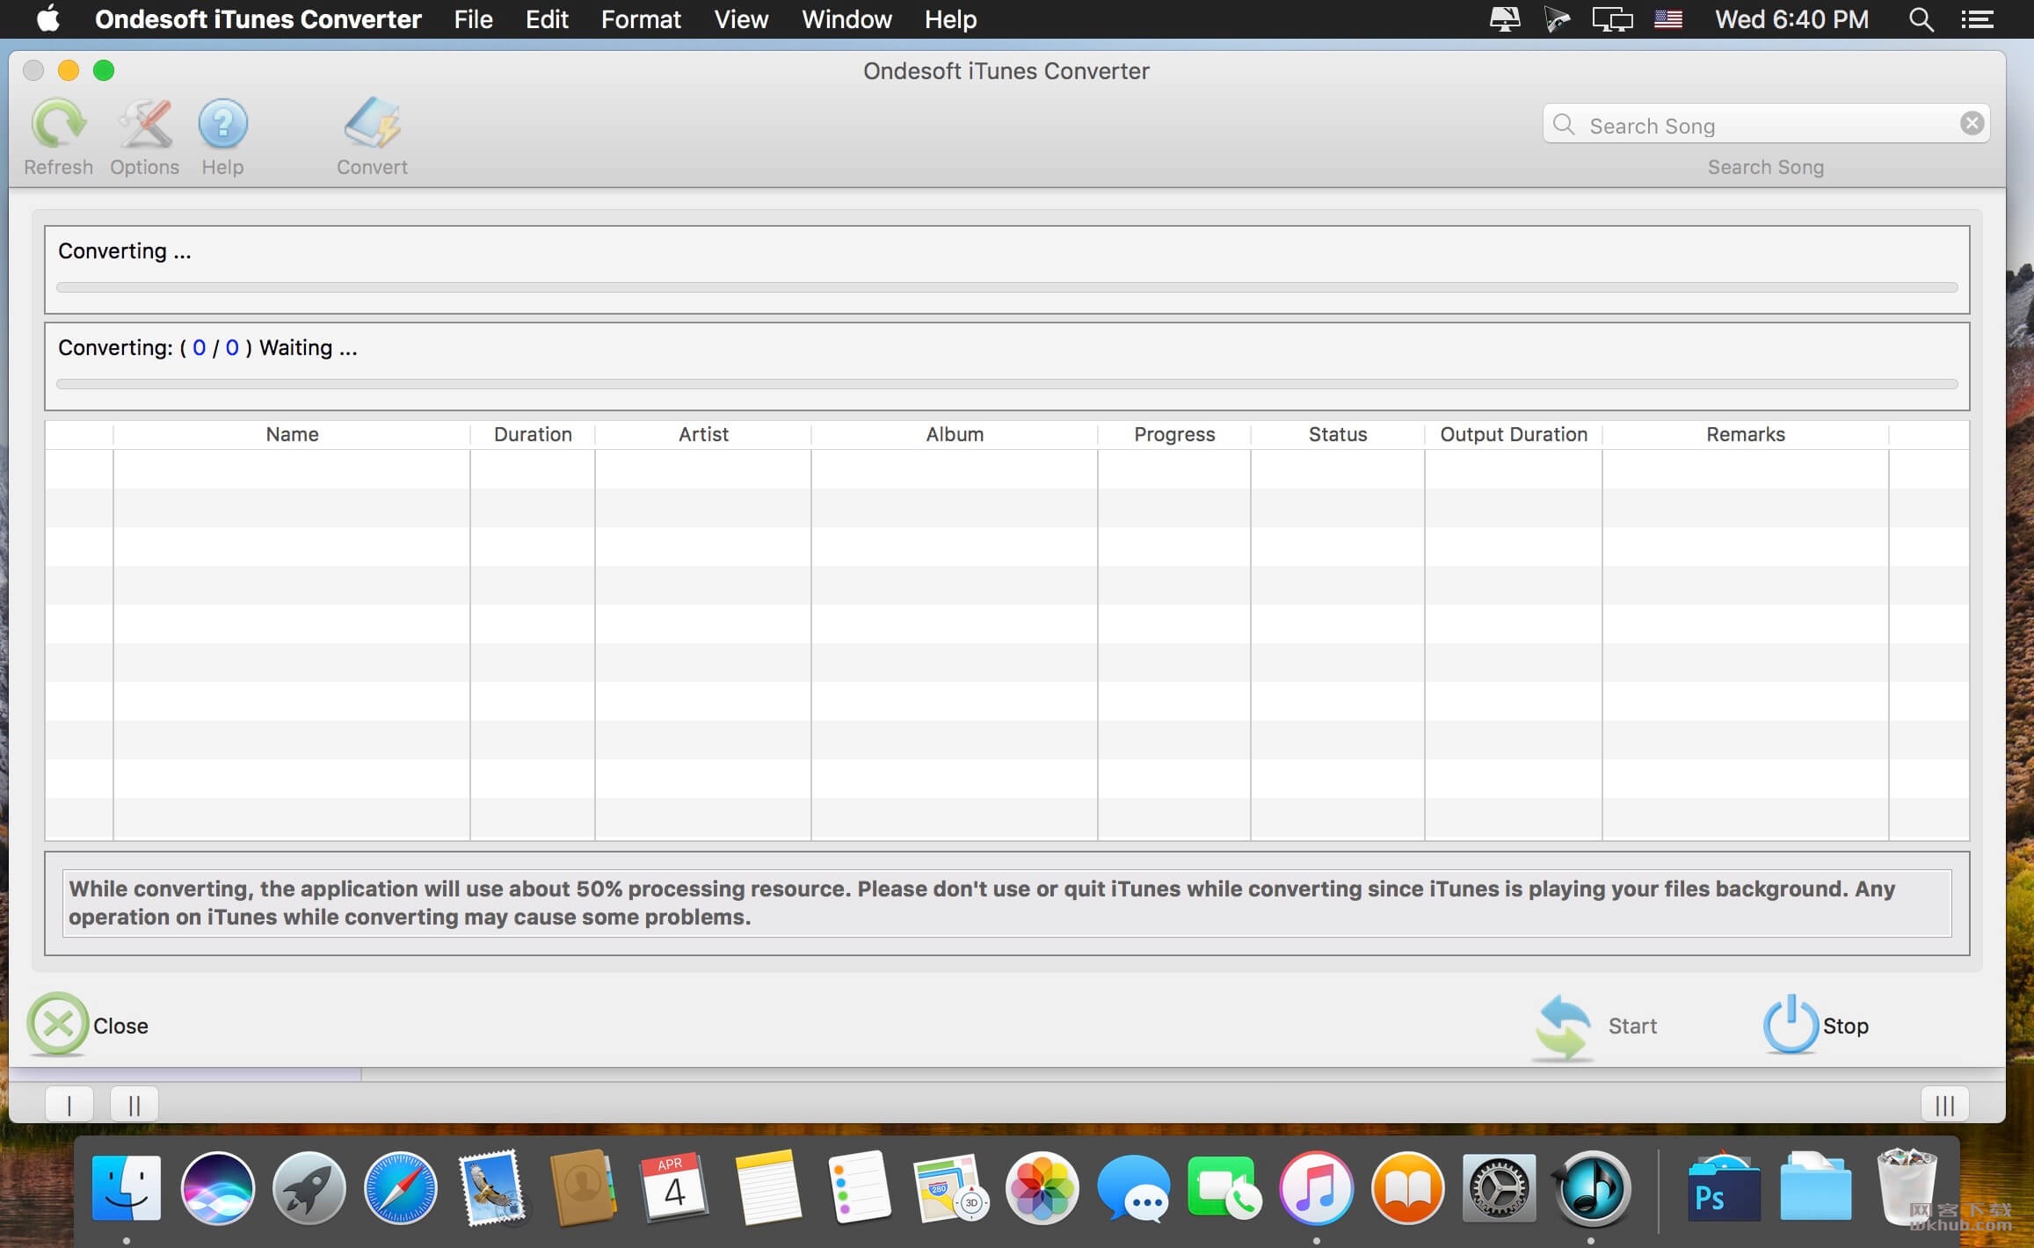Screen dimensions: 2034x1248
Task: Open System Preferences from the Dock
Action: (1499, 1188)
